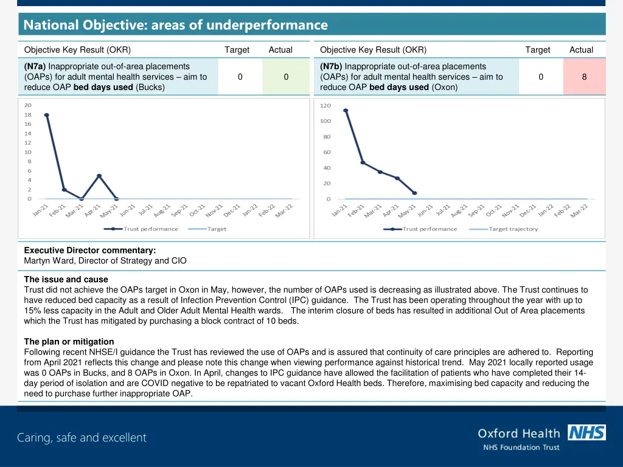Viewport: 623px width, 467px height.
Task: Click the Oxford Health logo
Action: 519,433
